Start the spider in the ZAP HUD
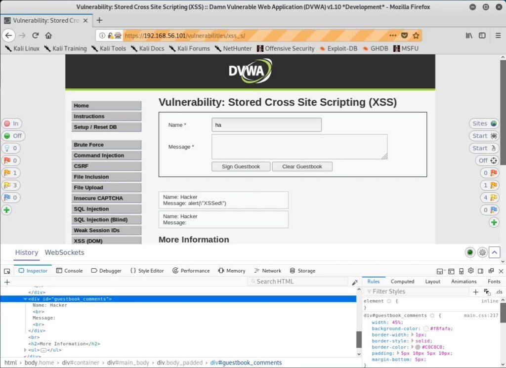 tap(484, 136)
